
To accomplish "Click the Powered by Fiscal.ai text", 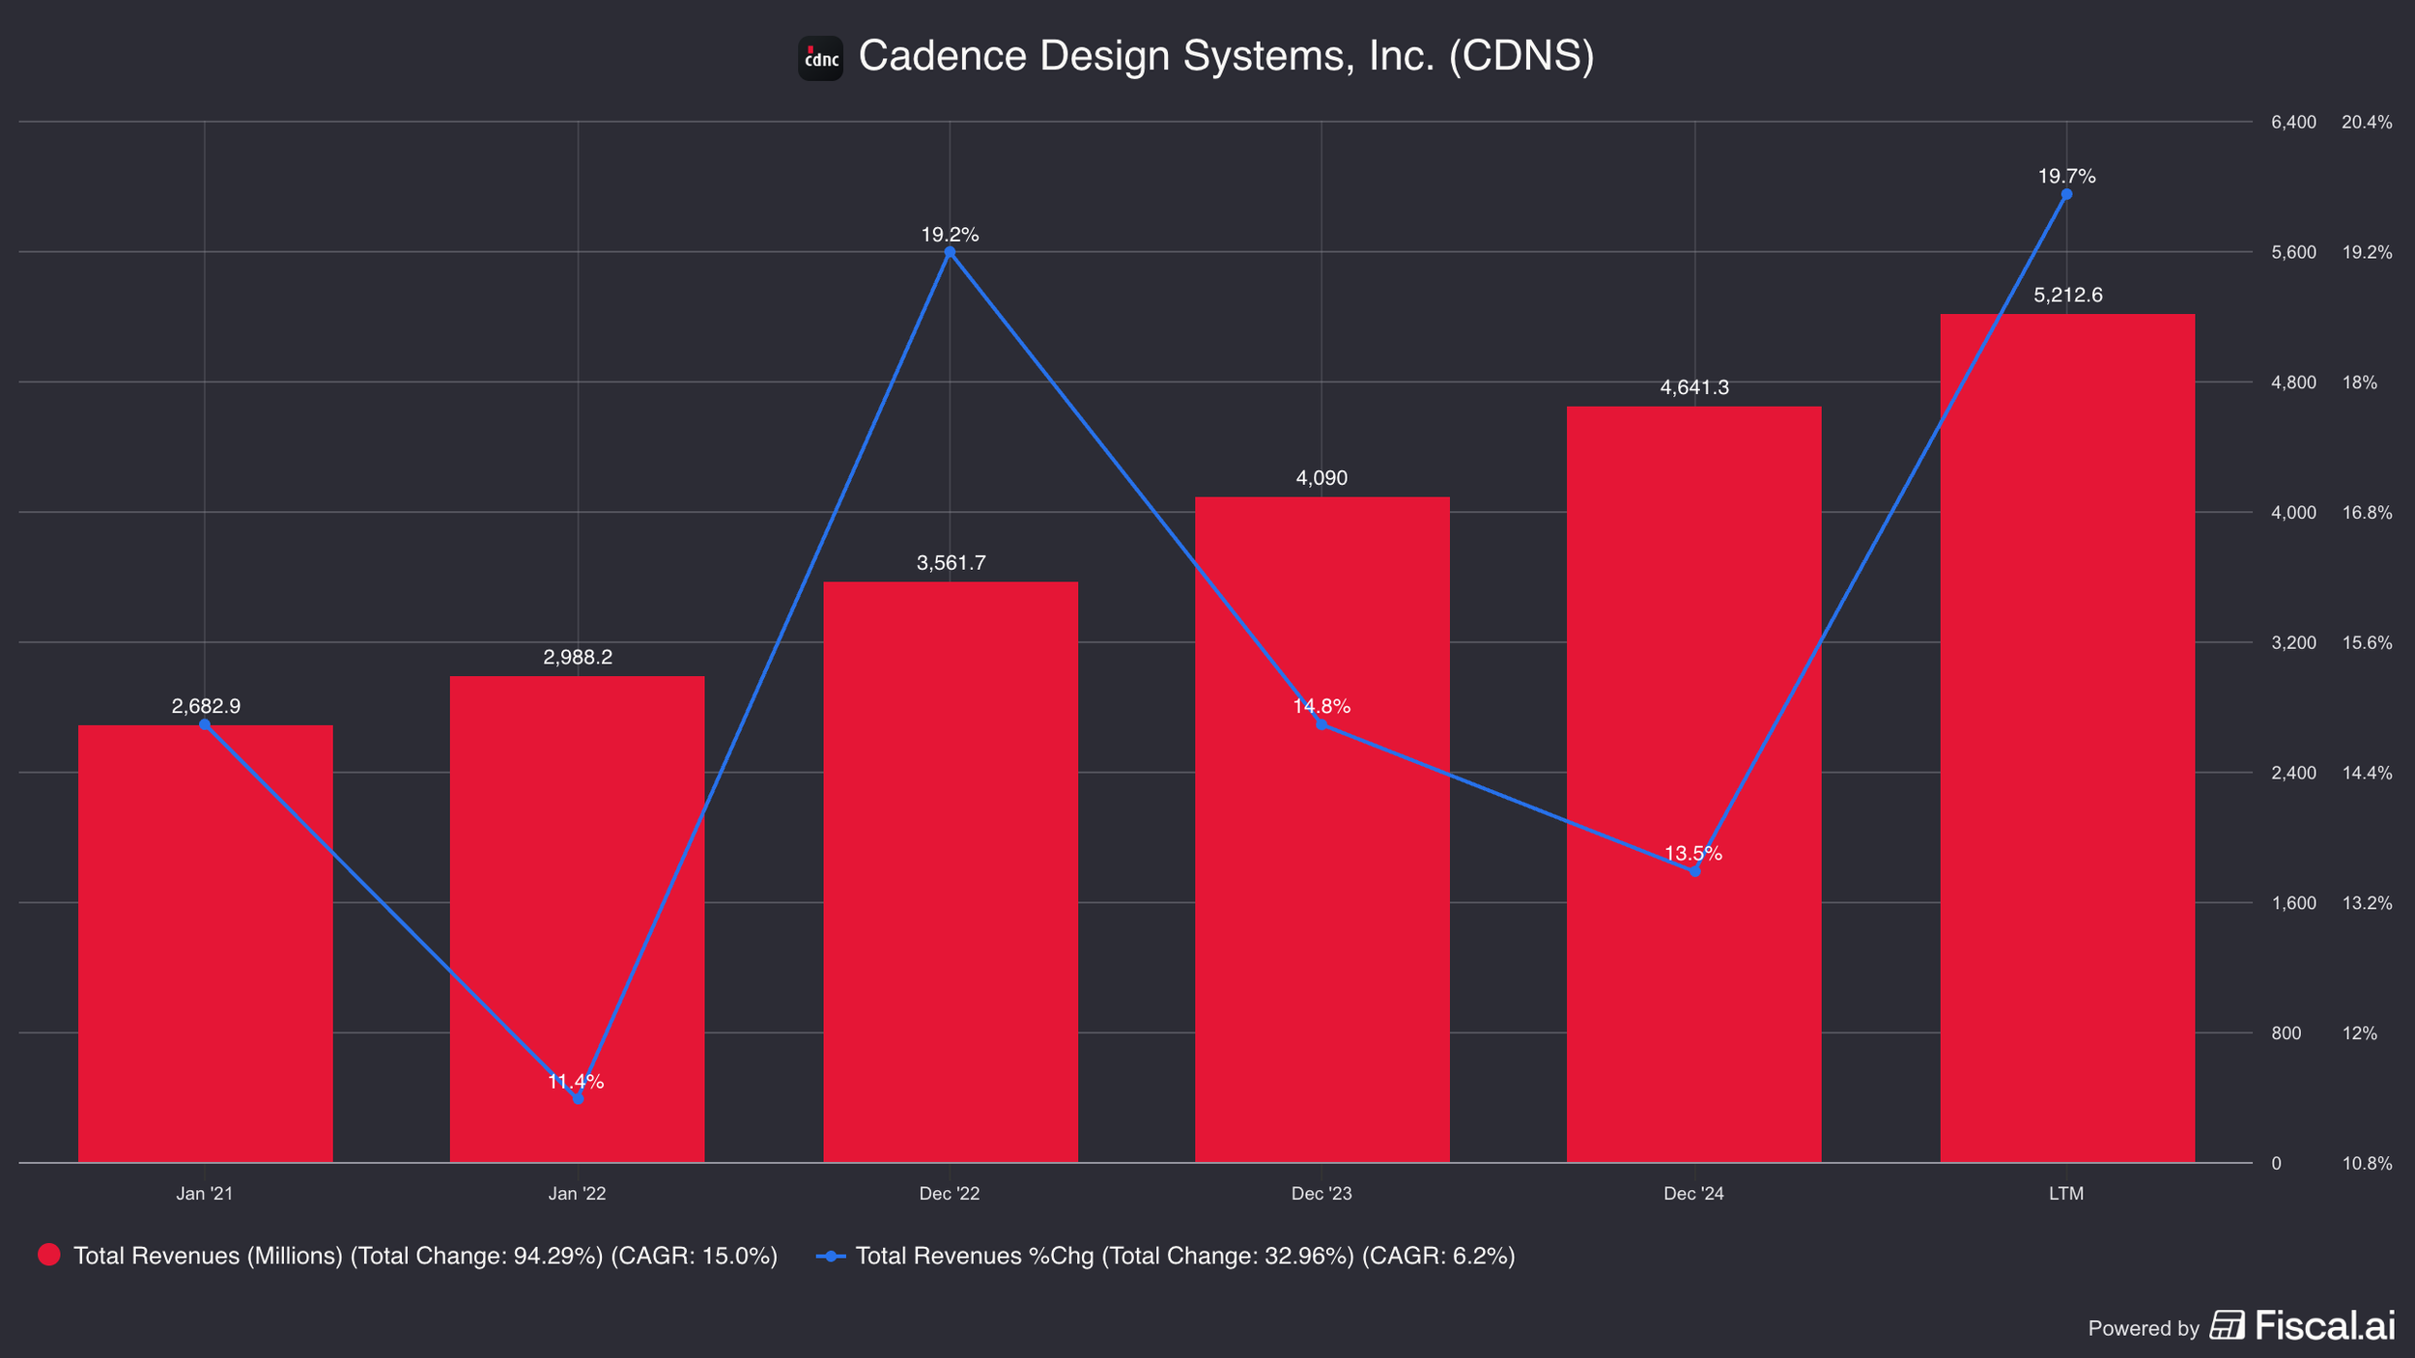I will coord(2143,1328).
